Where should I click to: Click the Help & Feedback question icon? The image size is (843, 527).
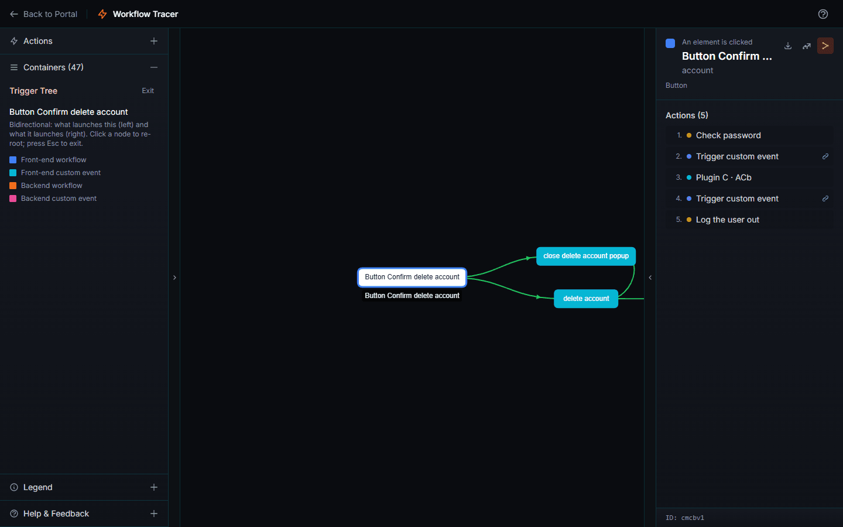[14, 514]
